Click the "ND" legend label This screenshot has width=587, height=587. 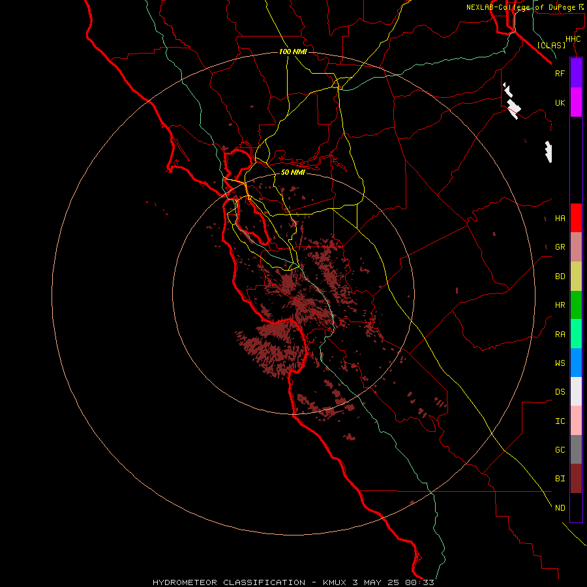pyautogui.click(x=560, y=507)
